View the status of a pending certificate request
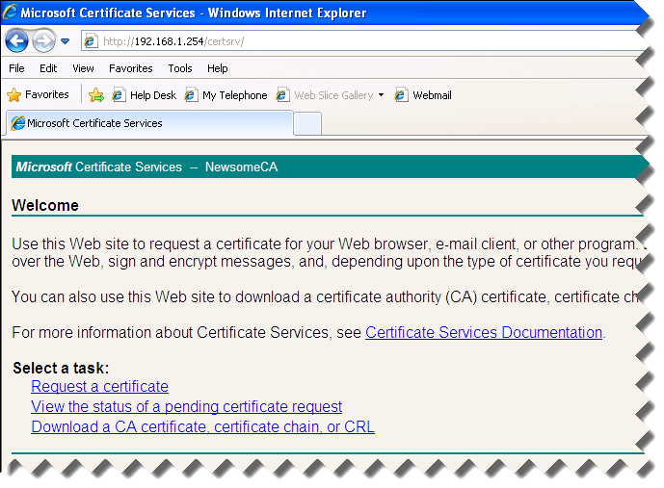Viewport: 664px width, 488px height. tap(186, 406)
